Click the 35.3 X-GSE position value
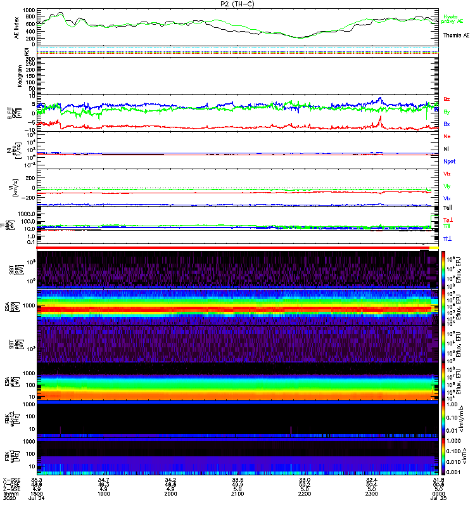Viewport: 475px width, 507px height. (x=36, y=480)
